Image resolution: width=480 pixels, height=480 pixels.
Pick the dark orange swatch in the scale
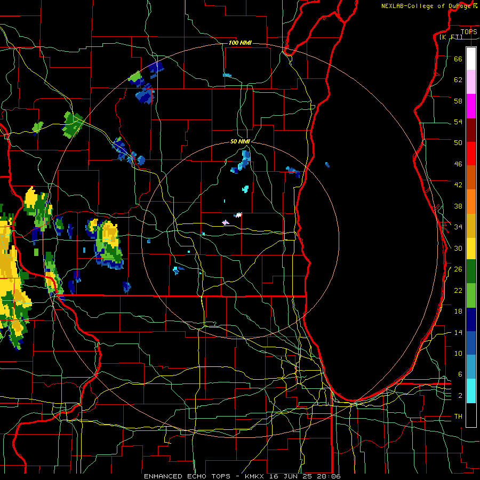(x=471, y=177)
